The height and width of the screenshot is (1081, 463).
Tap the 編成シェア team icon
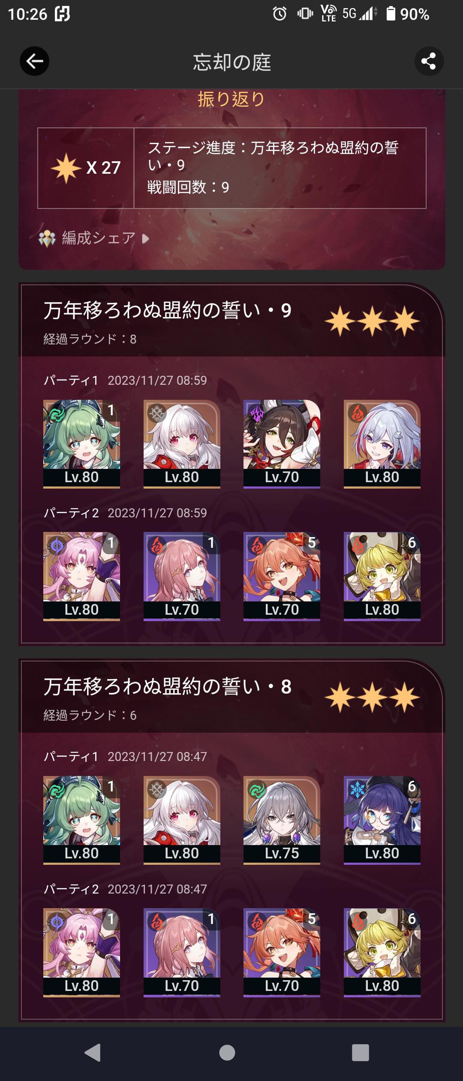(x=47, y=238)
